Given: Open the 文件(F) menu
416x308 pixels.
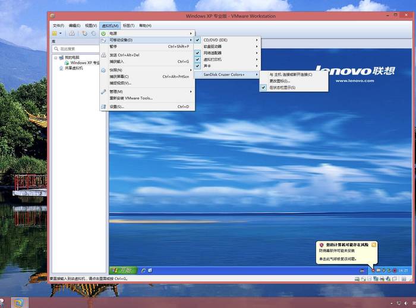Looking at the screenshot, I should pos(58,26).
